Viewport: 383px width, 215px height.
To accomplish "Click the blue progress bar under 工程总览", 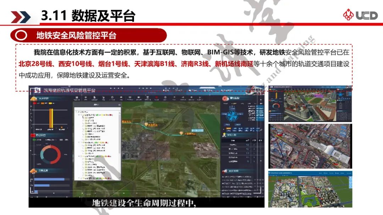I will (x=49, y=179).
